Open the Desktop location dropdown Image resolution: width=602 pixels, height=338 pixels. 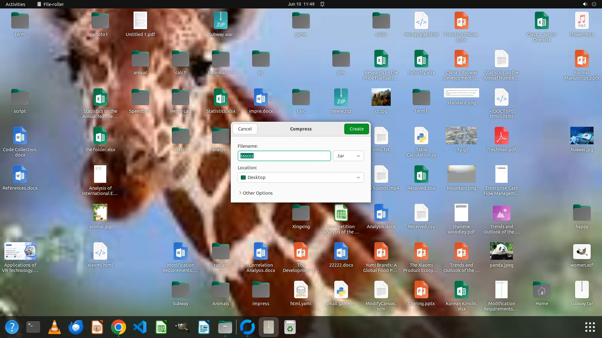point(300,177)
